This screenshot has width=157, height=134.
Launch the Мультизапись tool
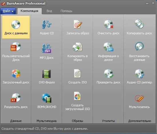tap(139, 98)
